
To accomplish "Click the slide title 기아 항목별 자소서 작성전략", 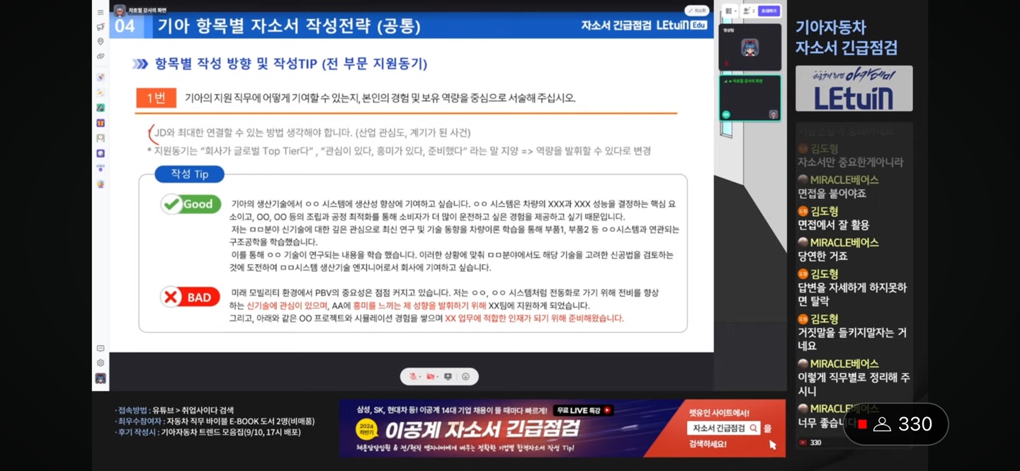I will [x=288, y=26].
